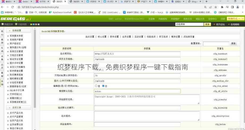The width and height of the screenshot is (245, 130).
Task: Choose the blue skin color swatch
Action: tap(33, 24)
